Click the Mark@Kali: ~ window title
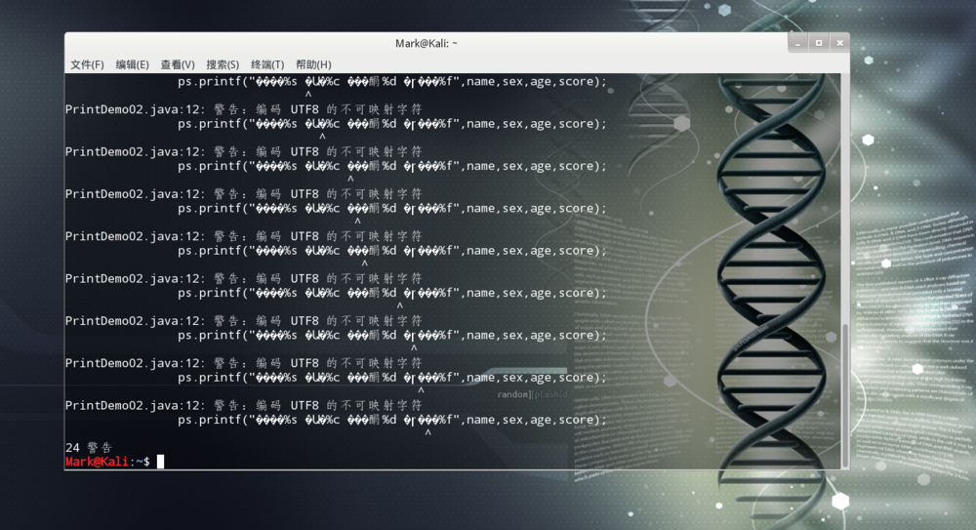Image resolution: width=976 pixels, height=530 pixels. click(427, 43)
